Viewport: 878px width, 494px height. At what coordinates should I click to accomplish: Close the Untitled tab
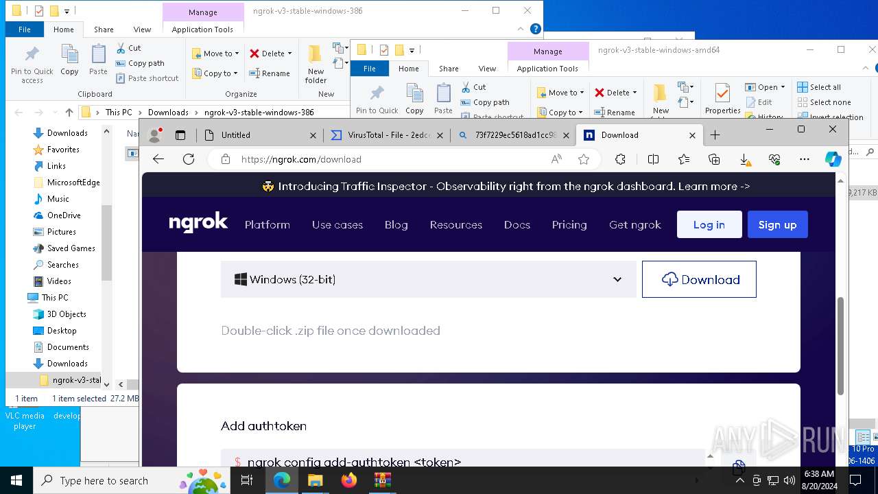click(313, 135)
